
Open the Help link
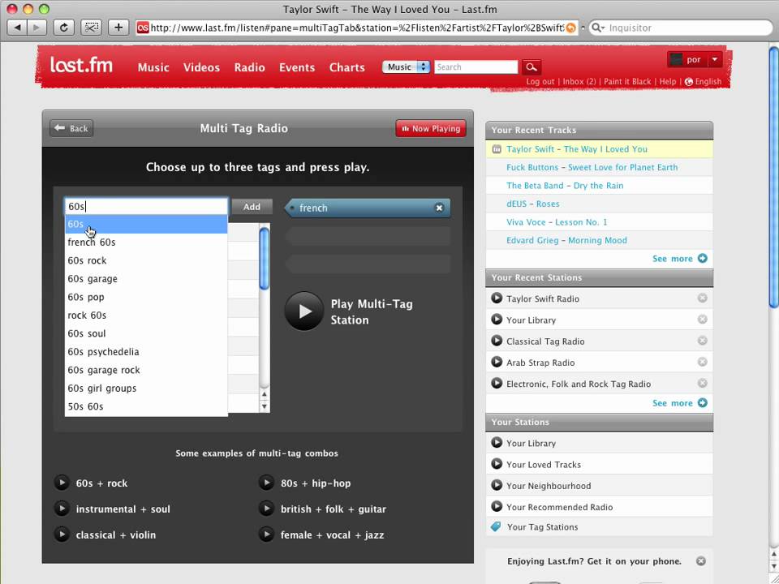tap(667, 81)
